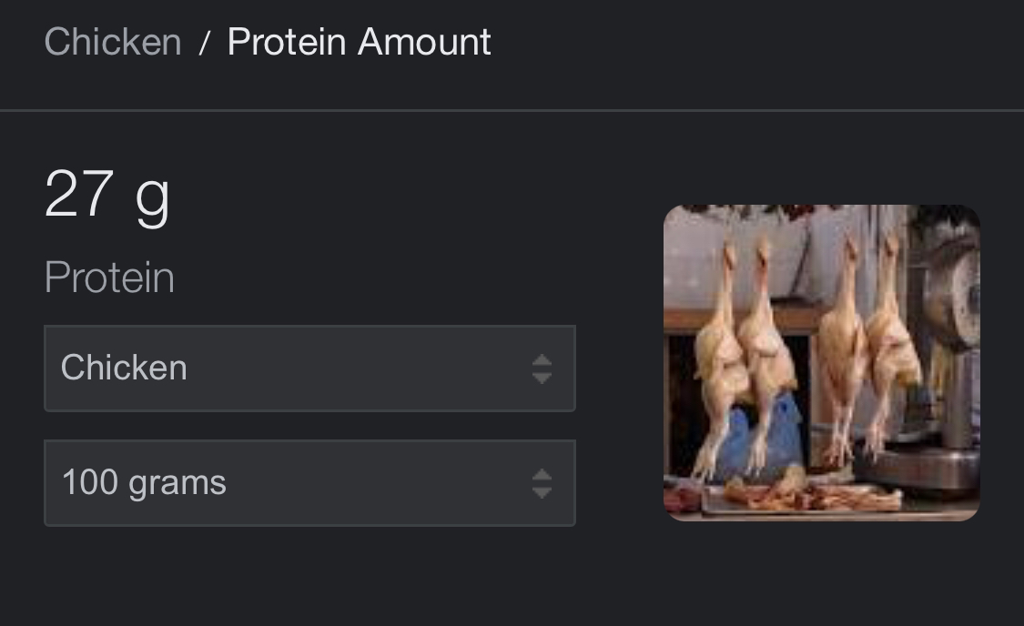The image size is (1024, 626).
Task: Open the Chicken food type dropdown
Action: pos(309,369)
